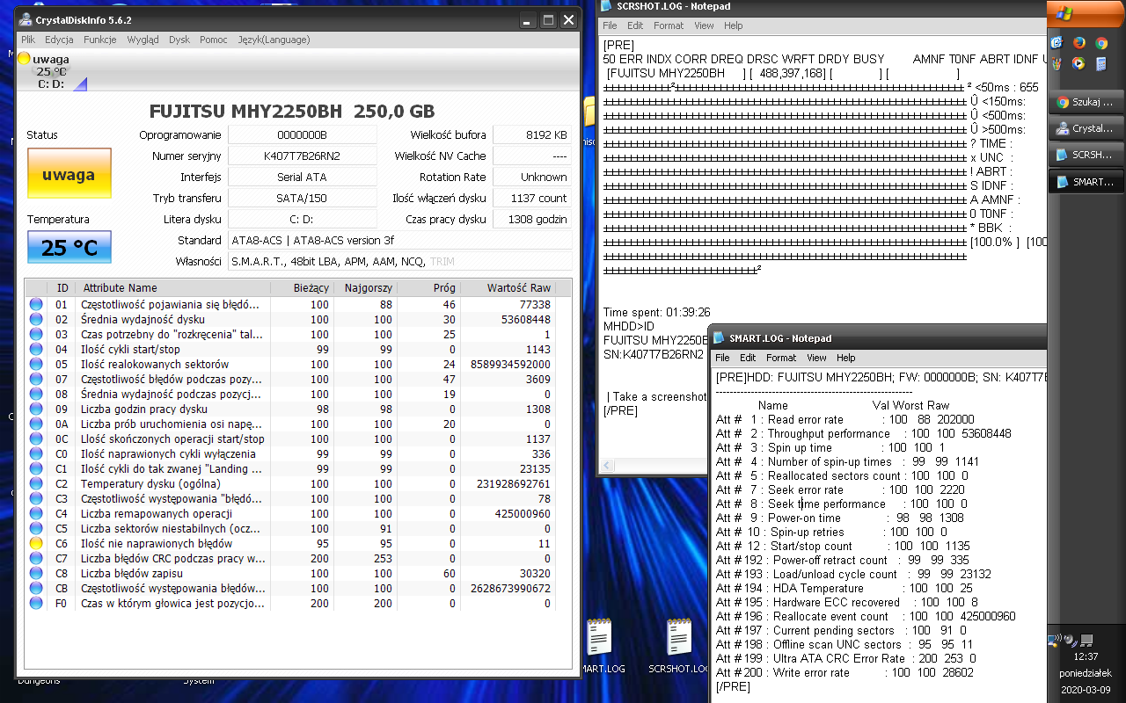Click the Numer seryjny field K407T7B26RN2
The image size is (1126, 703).
302,156
